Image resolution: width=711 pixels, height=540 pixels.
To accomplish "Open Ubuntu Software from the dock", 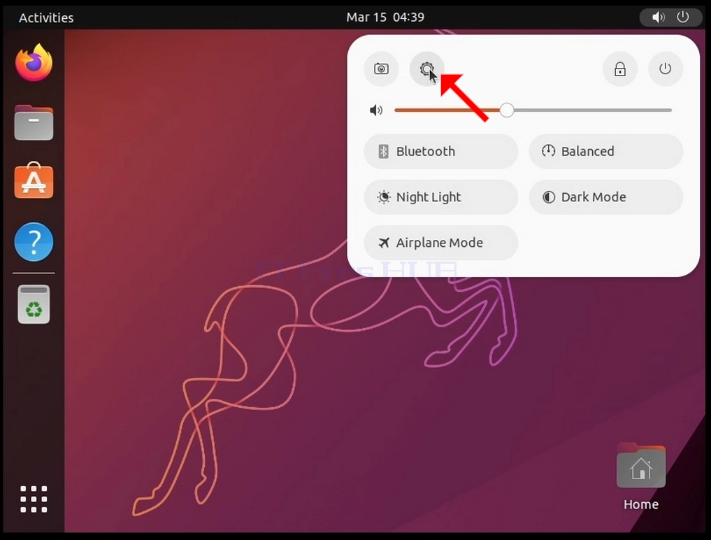I will pos(34,180).
